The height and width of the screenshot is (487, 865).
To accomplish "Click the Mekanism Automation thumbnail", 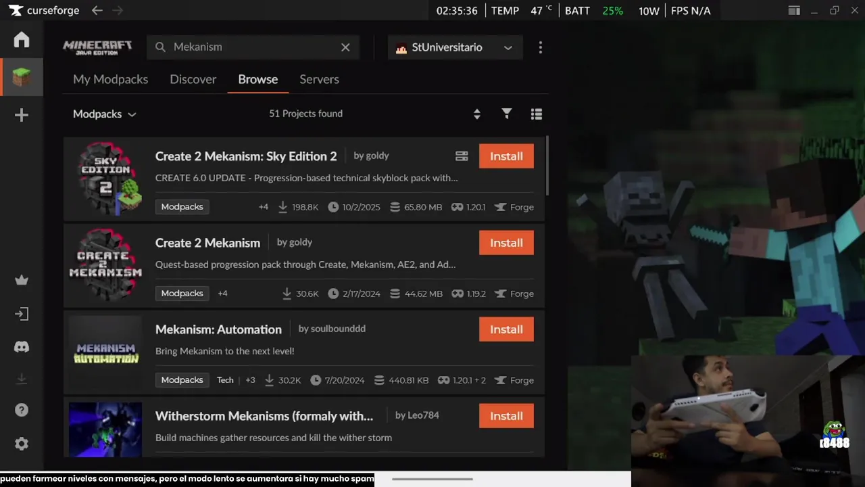I will click(105, 352).
